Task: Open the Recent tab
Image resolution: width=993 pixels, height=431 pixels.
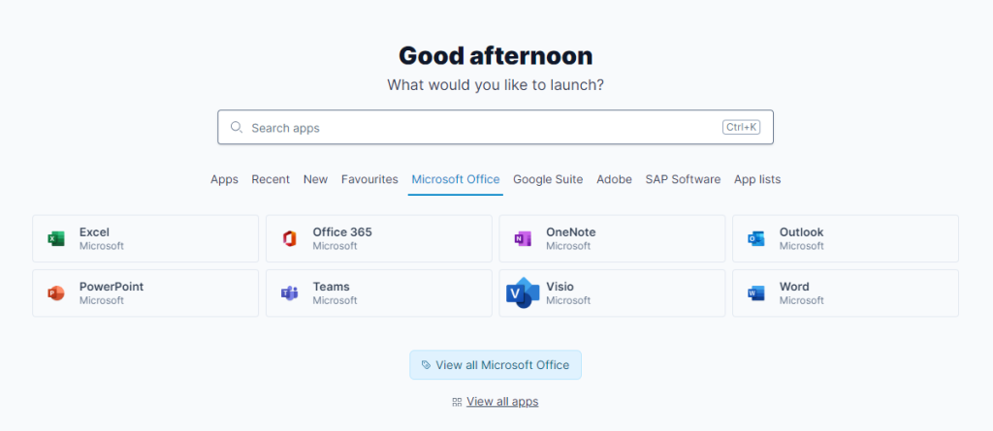Action: coord(271,179)
